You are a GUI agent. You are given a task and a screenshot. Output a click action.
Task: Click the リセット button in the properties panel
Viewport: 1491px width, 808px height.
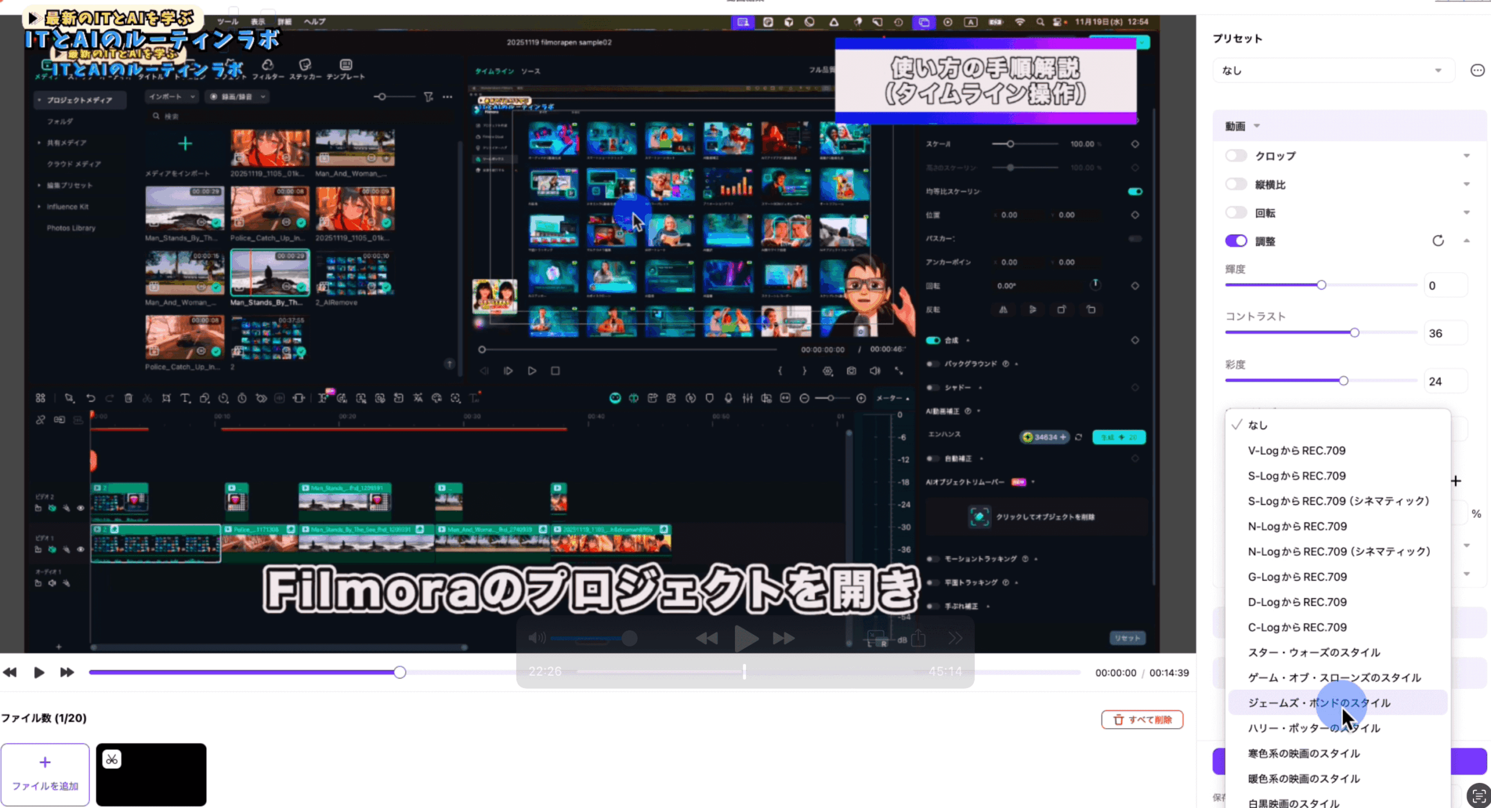1127,638
